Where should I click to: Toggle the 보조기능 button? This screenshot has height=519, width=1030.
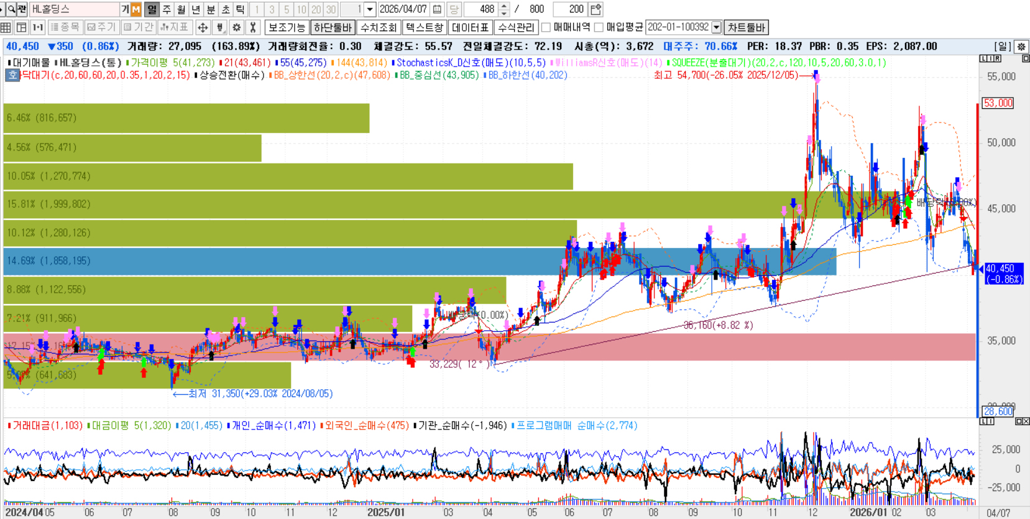[287, 27]
